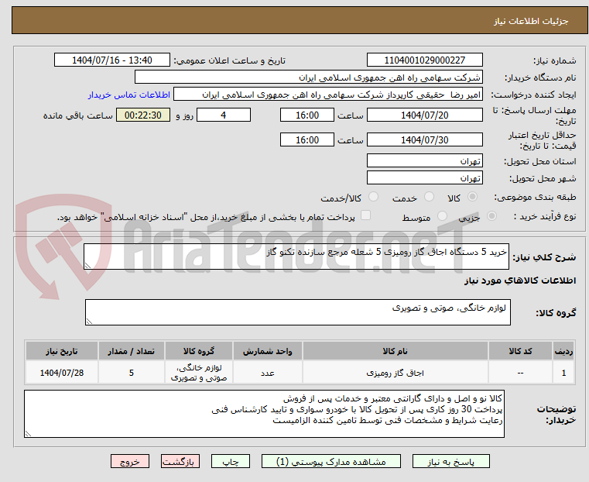This screenshot has height=482, width=589.
Task: Click the تعداد / مقدار column header
Action: pyautogui.click(x=131, y=351)
